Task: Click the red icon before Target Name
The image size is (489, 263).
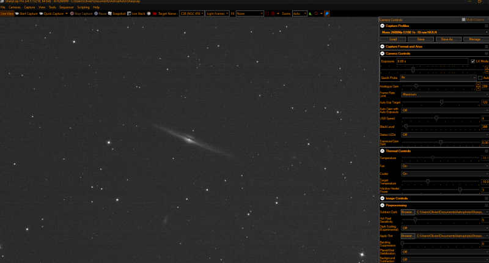Action: [155, 13]
